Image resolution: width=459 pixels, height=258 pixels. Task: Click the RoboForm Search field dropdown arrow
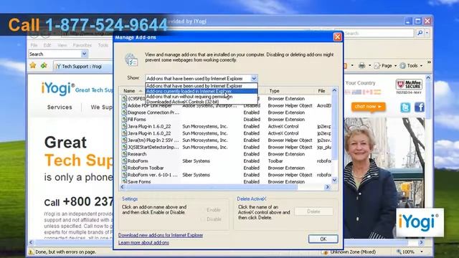point(85,54)
